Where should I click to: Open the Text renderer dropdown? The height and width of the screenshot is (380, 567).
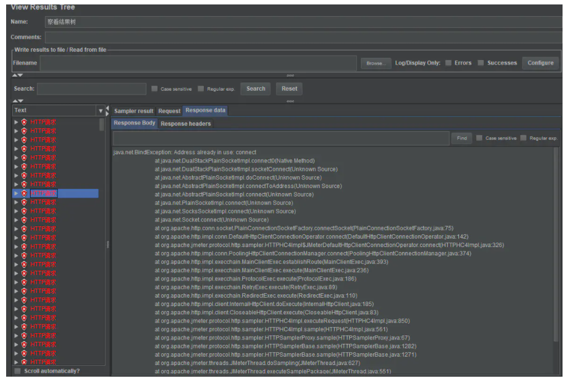(100, 110)
